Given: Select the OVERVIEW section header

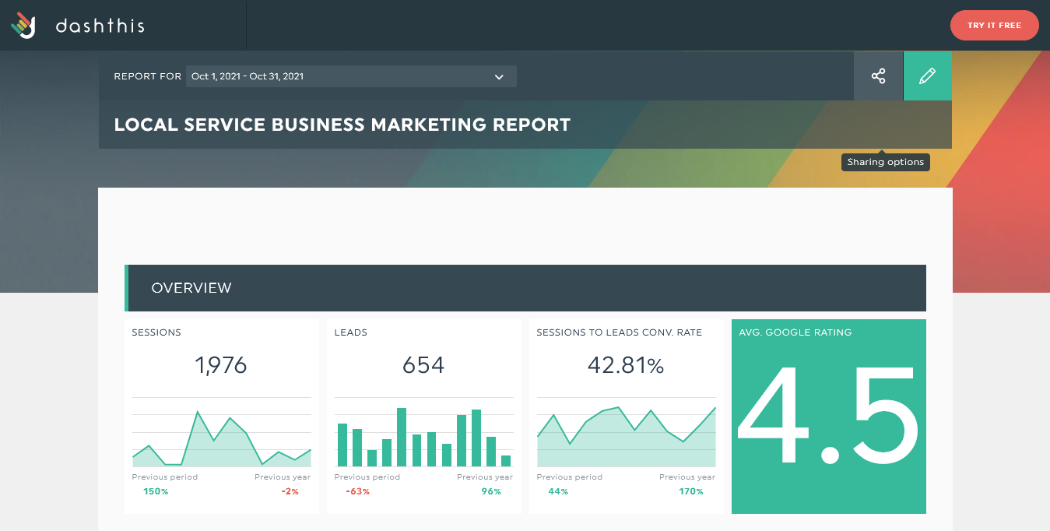Looking at the screenshot, I should click(x=525, y=288).
